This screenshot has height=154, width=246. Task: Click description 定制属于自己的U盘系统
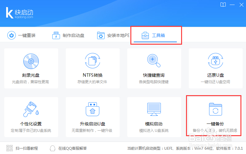[x=31, y=130]
